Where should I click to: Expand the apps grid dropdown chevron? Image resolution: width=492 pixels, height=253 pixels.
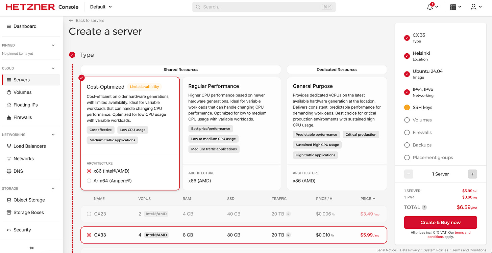coord(460,7)
